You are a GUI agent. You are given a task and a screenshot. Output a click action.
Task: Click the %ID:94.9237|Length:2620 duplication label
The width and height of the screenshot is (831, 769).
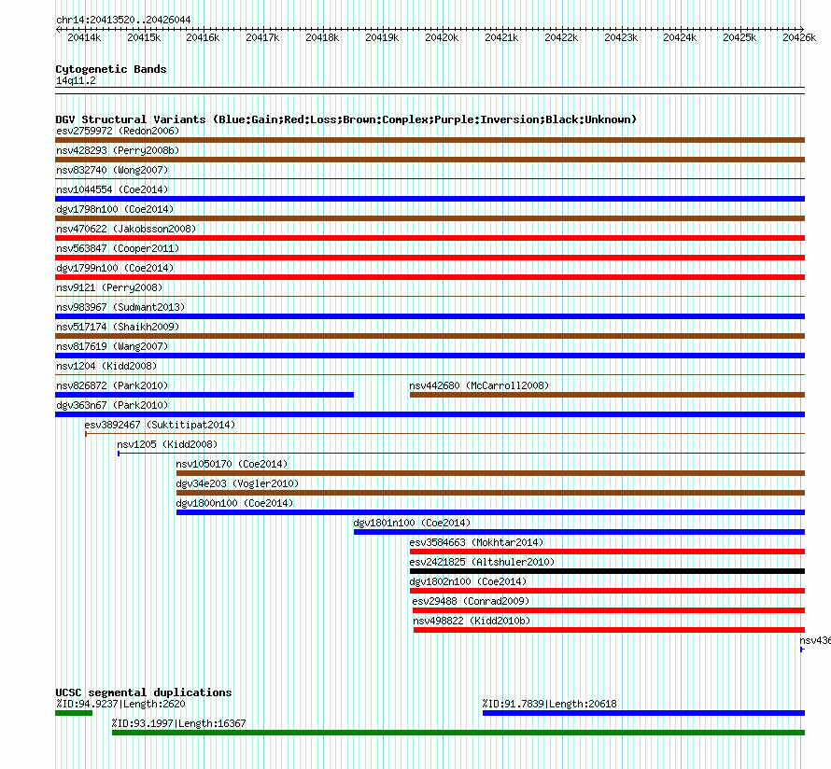[120, 704]
